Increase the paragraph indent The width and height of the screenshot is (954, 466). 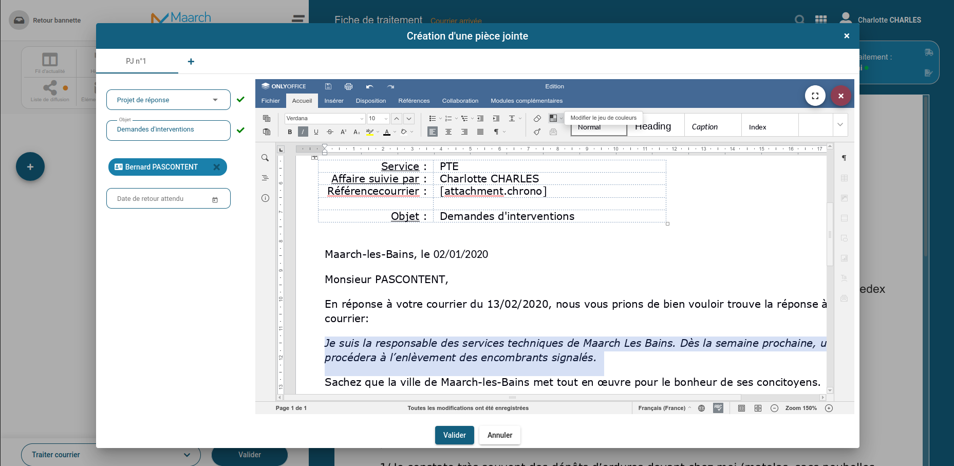(496, 118)
